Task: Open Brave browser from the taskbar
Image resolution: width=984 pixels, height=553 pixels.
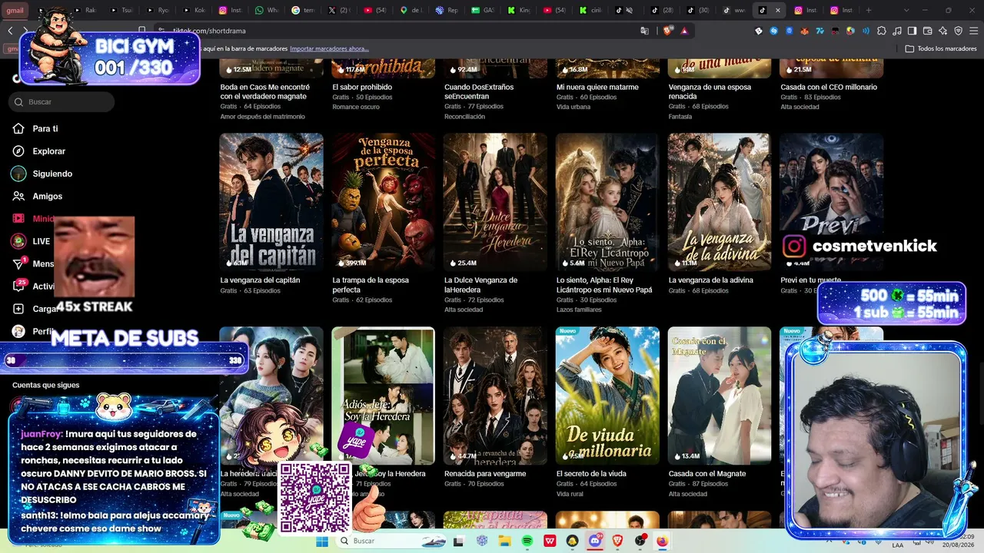Action: (x=617, y=541)
